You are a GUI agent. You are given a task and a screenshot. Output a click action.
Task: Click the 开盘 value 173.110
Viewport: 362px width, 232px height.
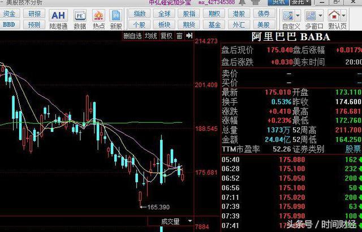[x=348, y=92]
